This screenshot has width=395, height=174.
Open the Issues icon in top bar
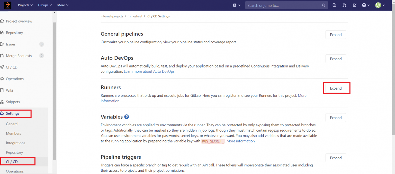(334, 5)
